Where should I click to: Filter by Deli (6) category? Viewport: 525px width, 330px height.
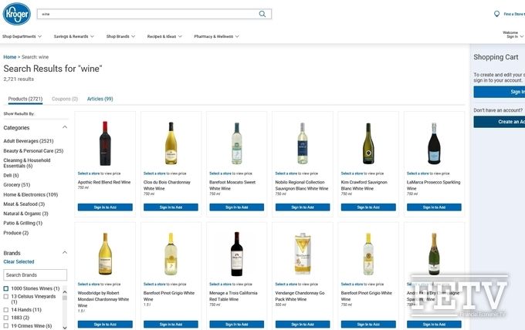tap(11, 175)
